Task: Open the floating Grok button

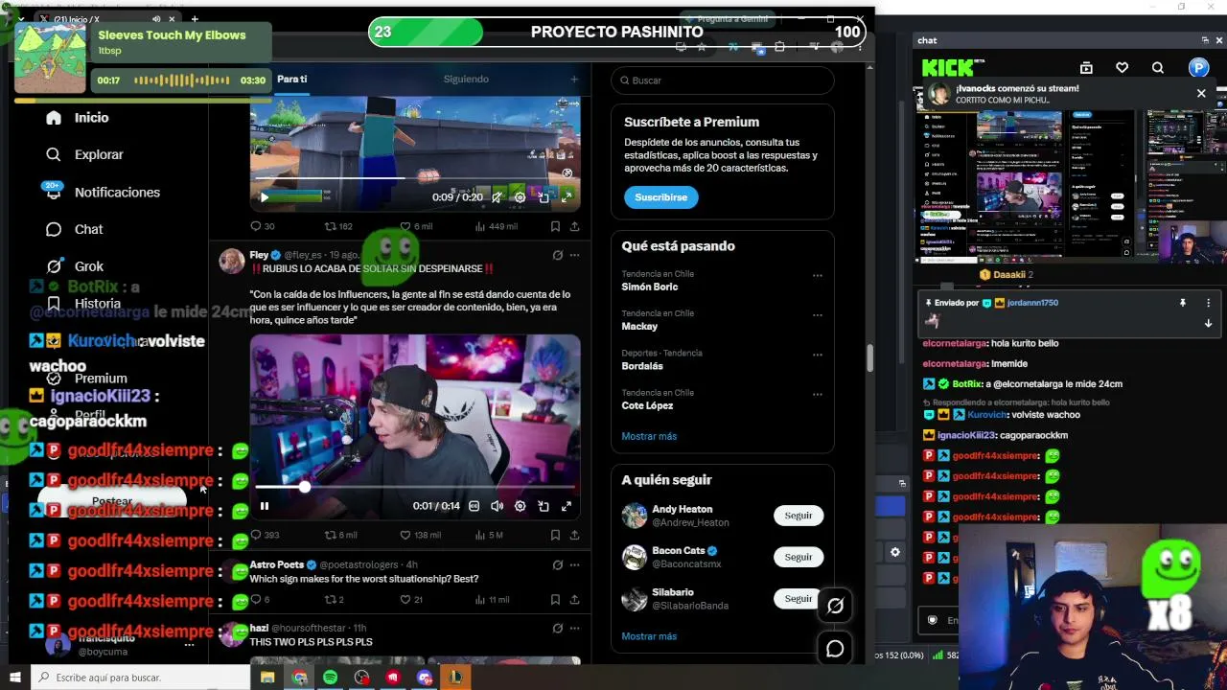Action: [x=835, y=606]
